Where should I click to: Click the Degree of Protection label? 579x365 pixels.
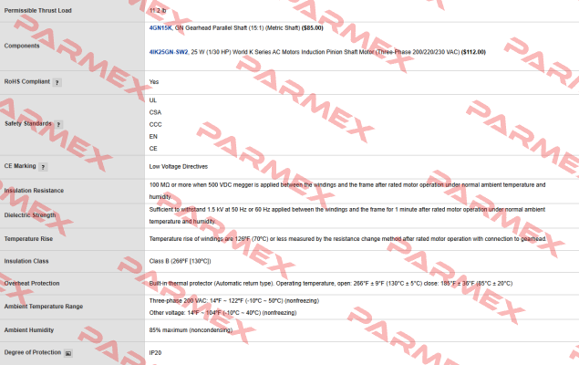click(33, 352)
